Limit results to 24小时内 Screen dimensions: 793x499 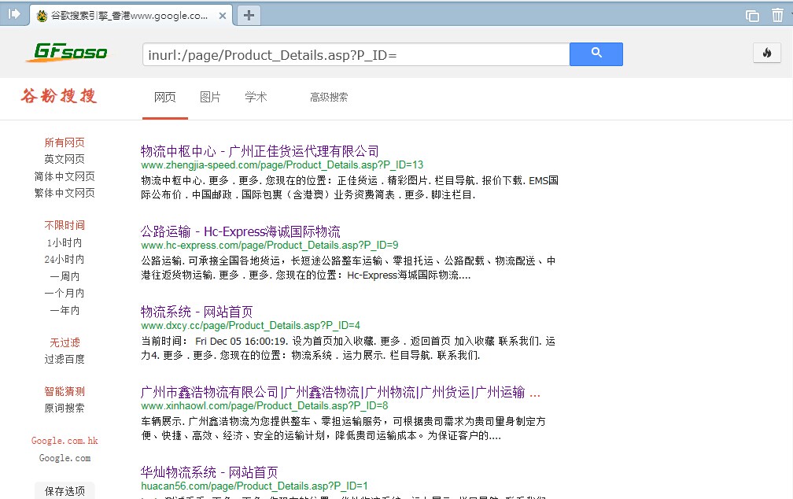pyautogui.click(x=65, y=260)
